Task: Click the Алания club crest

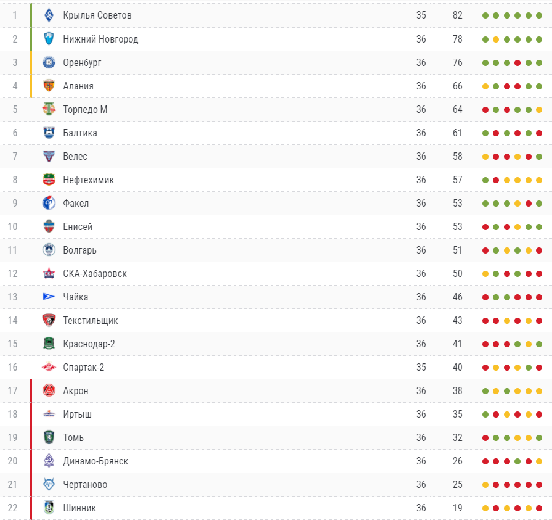Action: [49, 86]
